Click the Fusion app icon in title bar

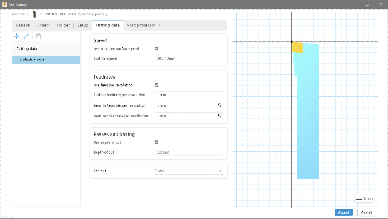pyautogui.click(x=5, y=4)
